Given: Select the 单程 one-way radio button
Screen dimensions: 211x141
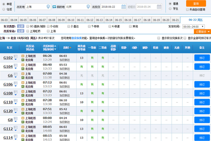Looking at the screenshot, I should click(4, 4).
